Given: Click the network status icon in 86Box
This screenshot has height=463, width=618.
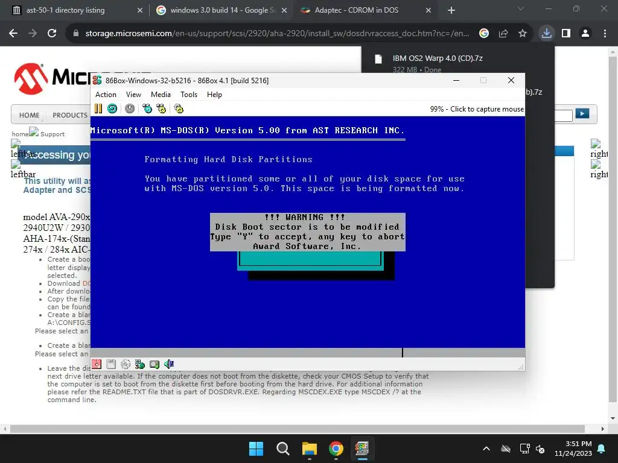Looking at the screenshot, I should [140, 364].
